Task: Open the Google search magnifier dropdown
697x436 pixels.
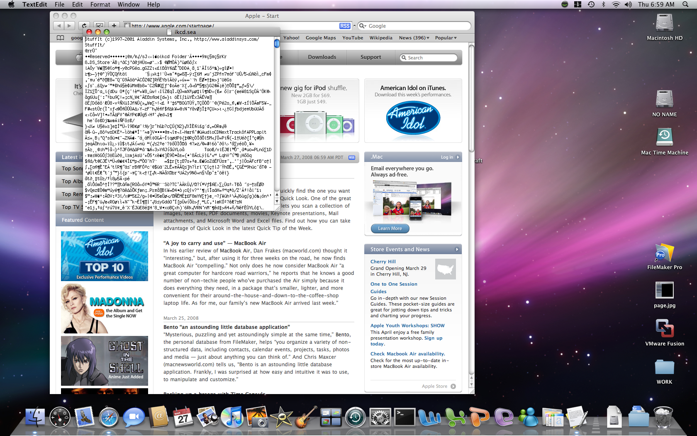Action: pyautogui.click(x=363, y=26)
